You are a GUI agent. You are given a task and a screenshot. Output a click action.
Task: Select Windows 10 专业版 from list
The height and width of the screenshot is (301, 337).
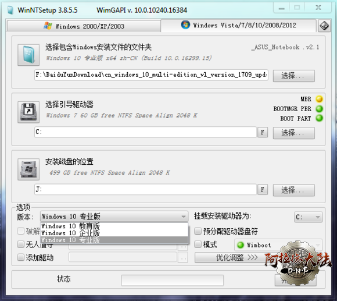(114, 240)
